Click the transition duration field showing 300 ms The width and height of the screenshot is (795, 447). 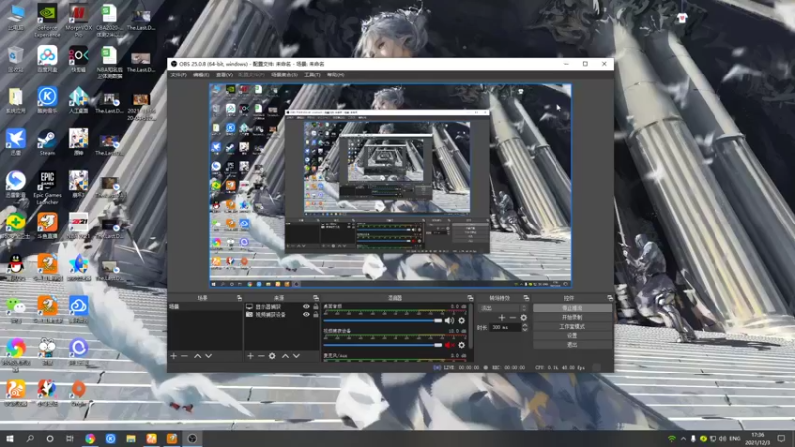505,328
